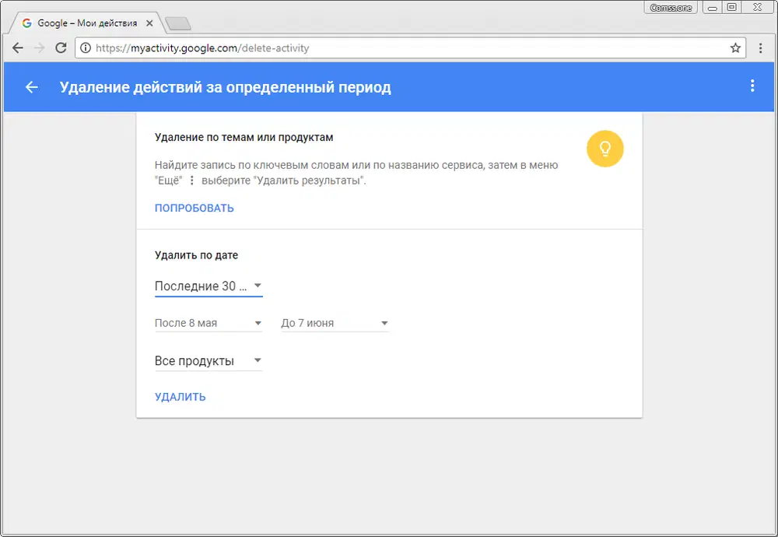The width and height of the screenshot is (778, 537).
Task: Click the browser back navigation arrow
Action: point(17,47)
